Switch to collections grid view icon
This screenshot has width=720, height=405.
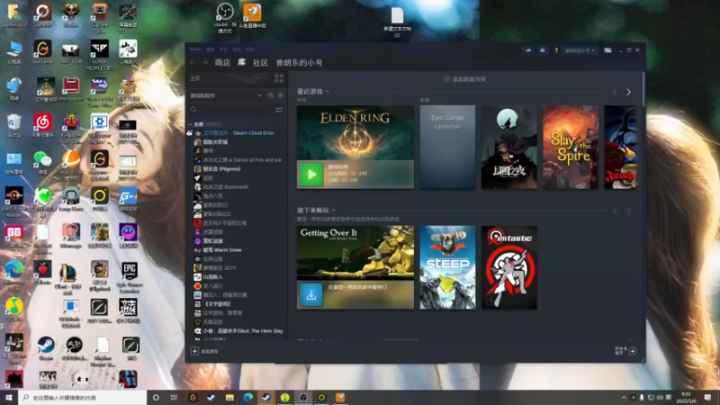pyautogui.click(x=279, y=78)
